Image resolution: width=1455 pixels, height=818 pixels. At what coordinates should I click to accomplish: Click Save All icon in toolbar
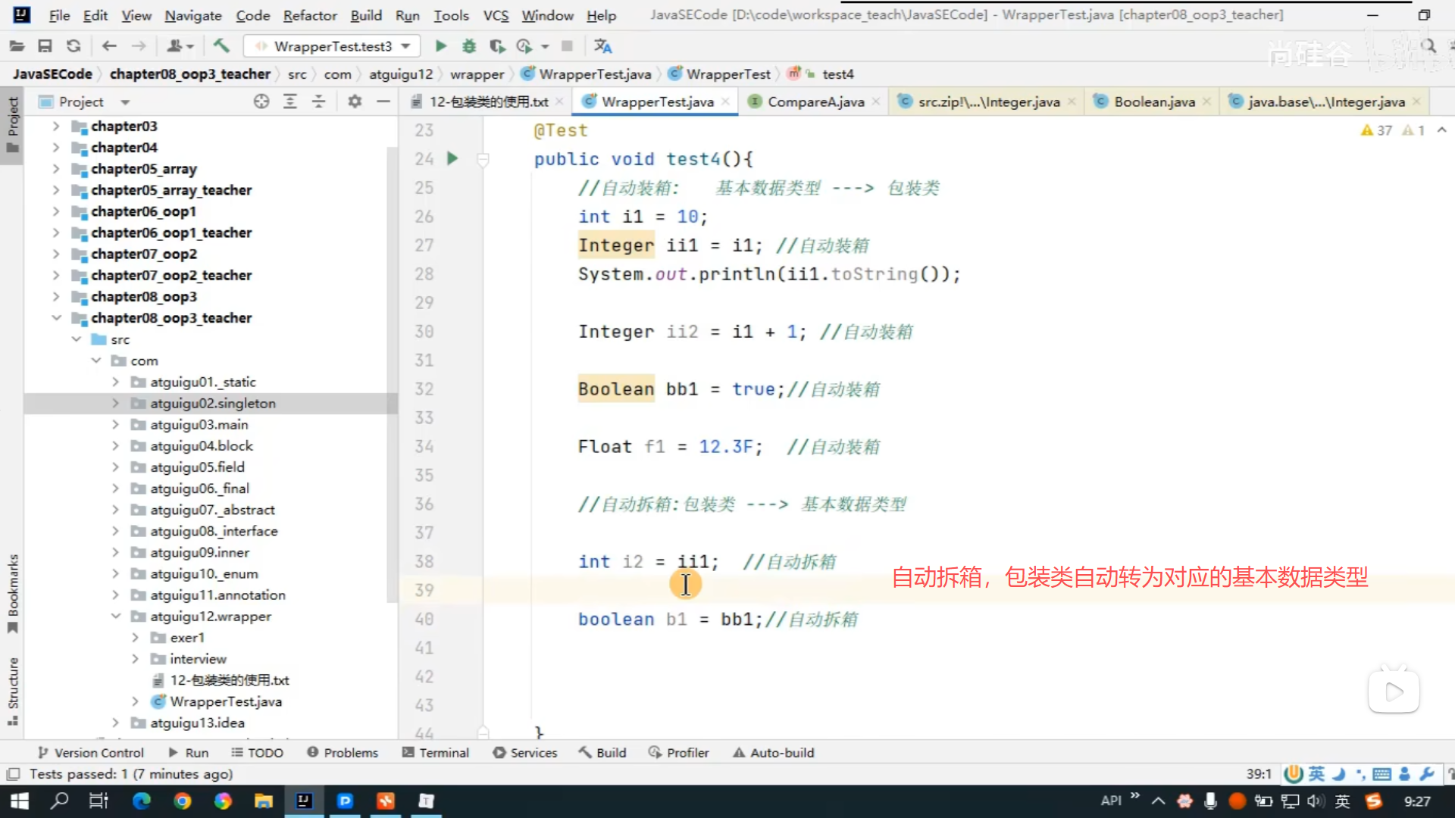pos(45,46)
